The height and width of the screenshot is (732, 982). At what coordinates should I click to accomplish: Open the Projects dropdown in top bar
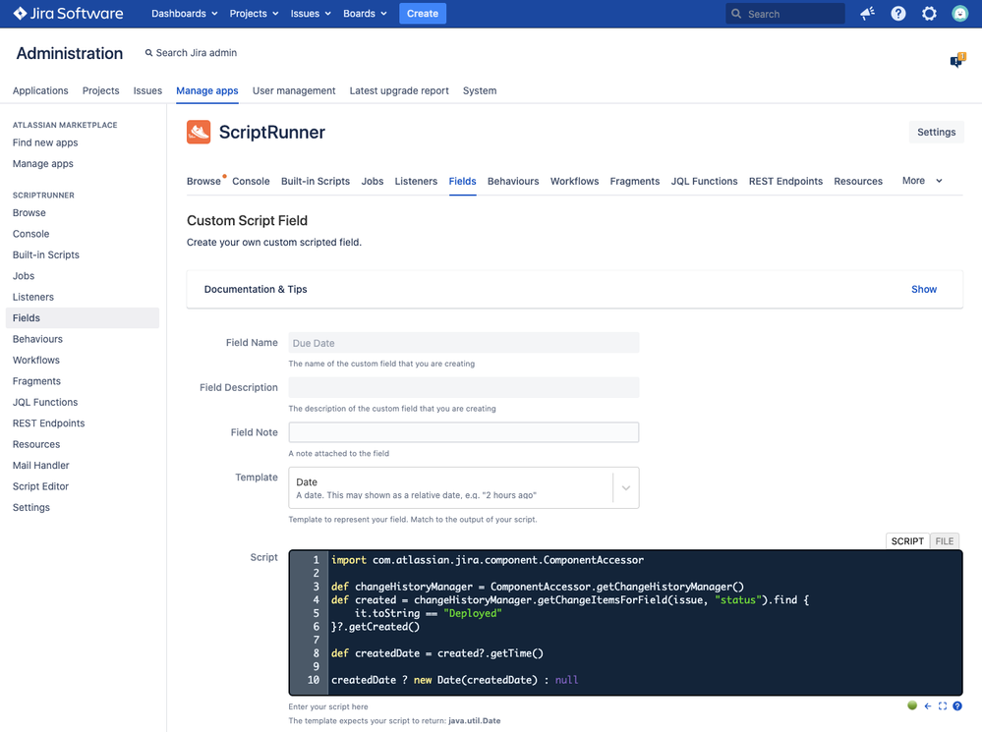[253, 13]
